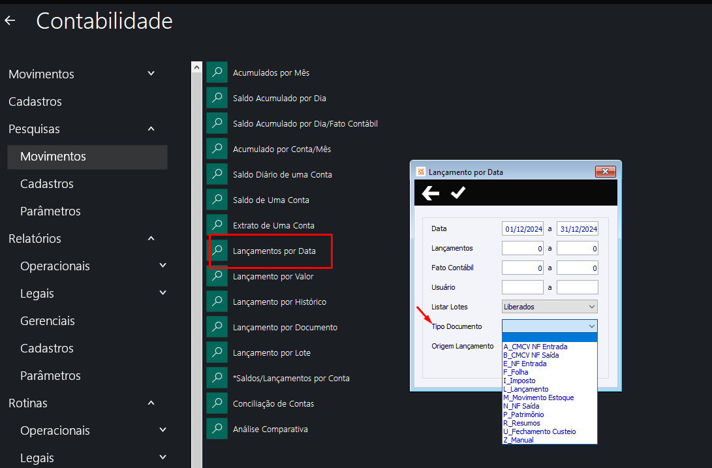This screenshot has width=712, height=468.
Task: Expand Operacionais chevron under Rotinas
Action: click(x=163, y=430)
